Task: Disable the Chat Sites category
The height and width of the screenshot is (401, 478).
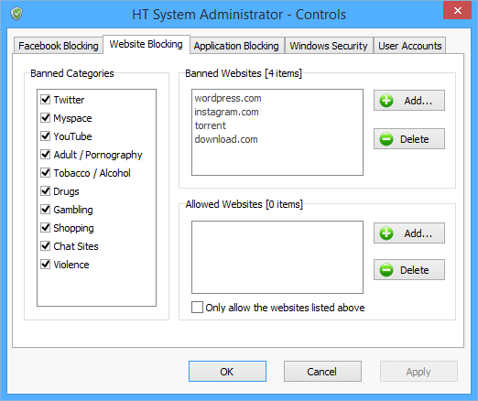Action: pos(46,245)
